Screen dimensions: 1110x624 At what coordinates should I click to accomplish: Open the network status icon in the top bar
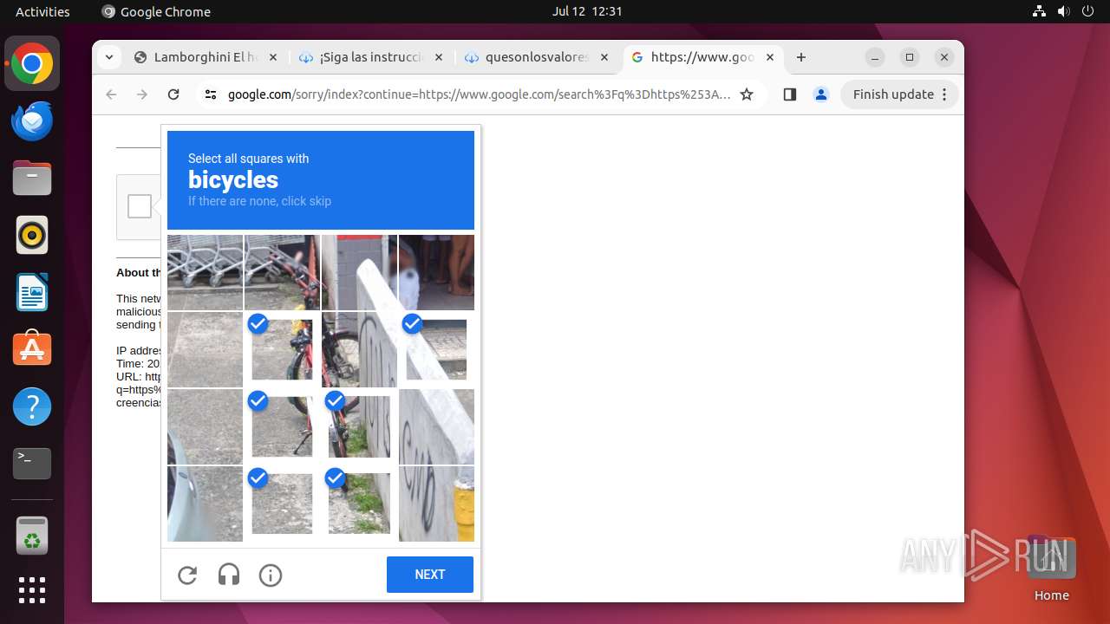pyautogui.click(x=1040, y=11)
